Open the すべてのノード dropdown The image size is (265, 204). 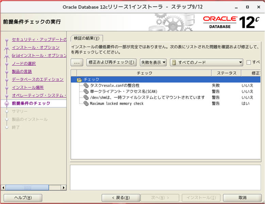[206, 62]
